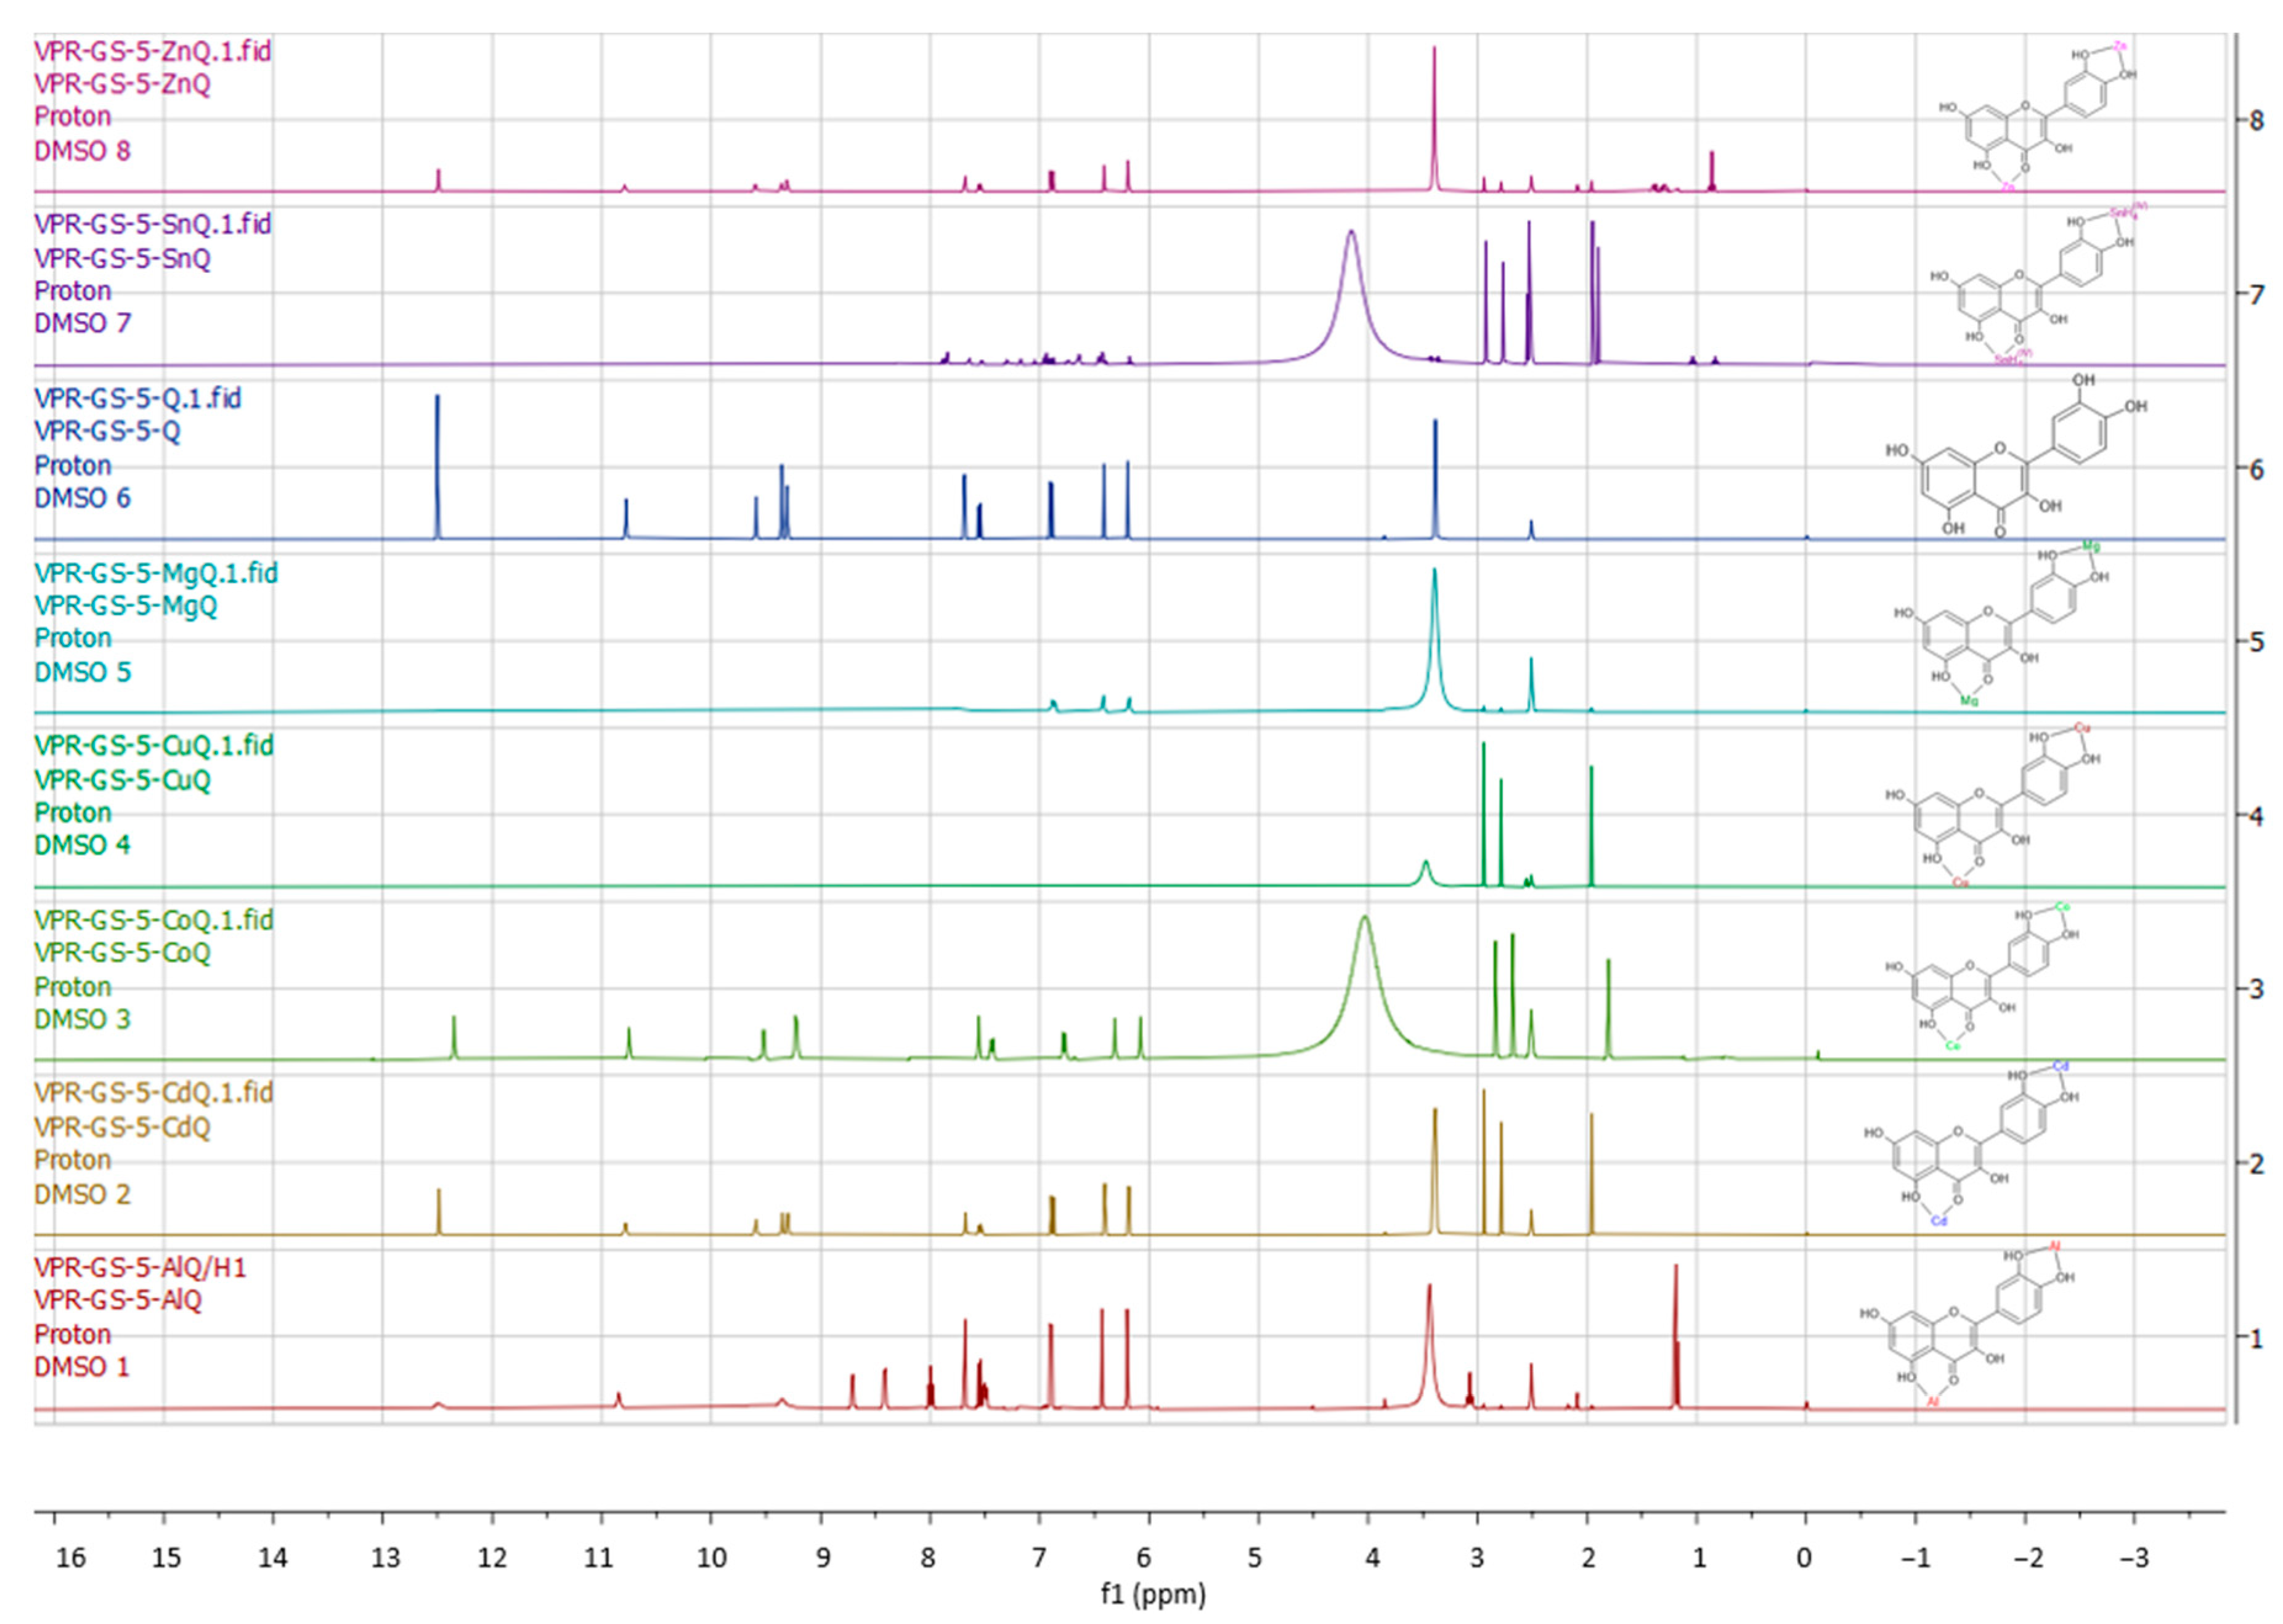Viewport: 2283px width, 1624px height.
Task: Select the VPR-GS-5-SnQ.1.fid label
Action: pos(152,224)
